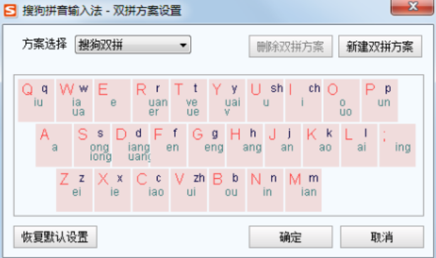Confirm settings with the 确定 button
The height and width of the screenshot is (258, 436).
coord(290,237)
